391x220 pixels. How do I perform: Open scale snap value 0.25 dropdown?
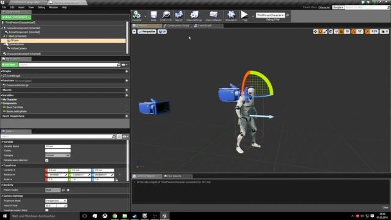click(x=374, y=32)
